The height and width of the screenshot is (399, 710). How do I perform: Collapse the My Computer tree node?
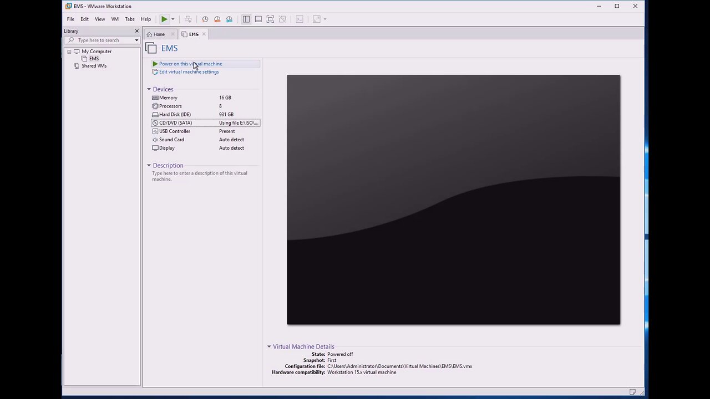point(69,52)
